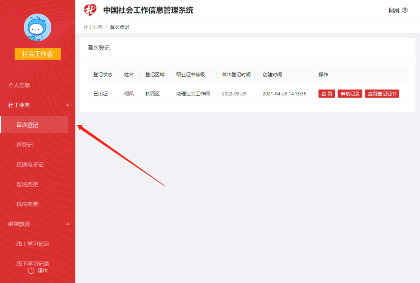Select 首次登记 in the sidebar

pyautogui.click(x=27, y=125)
